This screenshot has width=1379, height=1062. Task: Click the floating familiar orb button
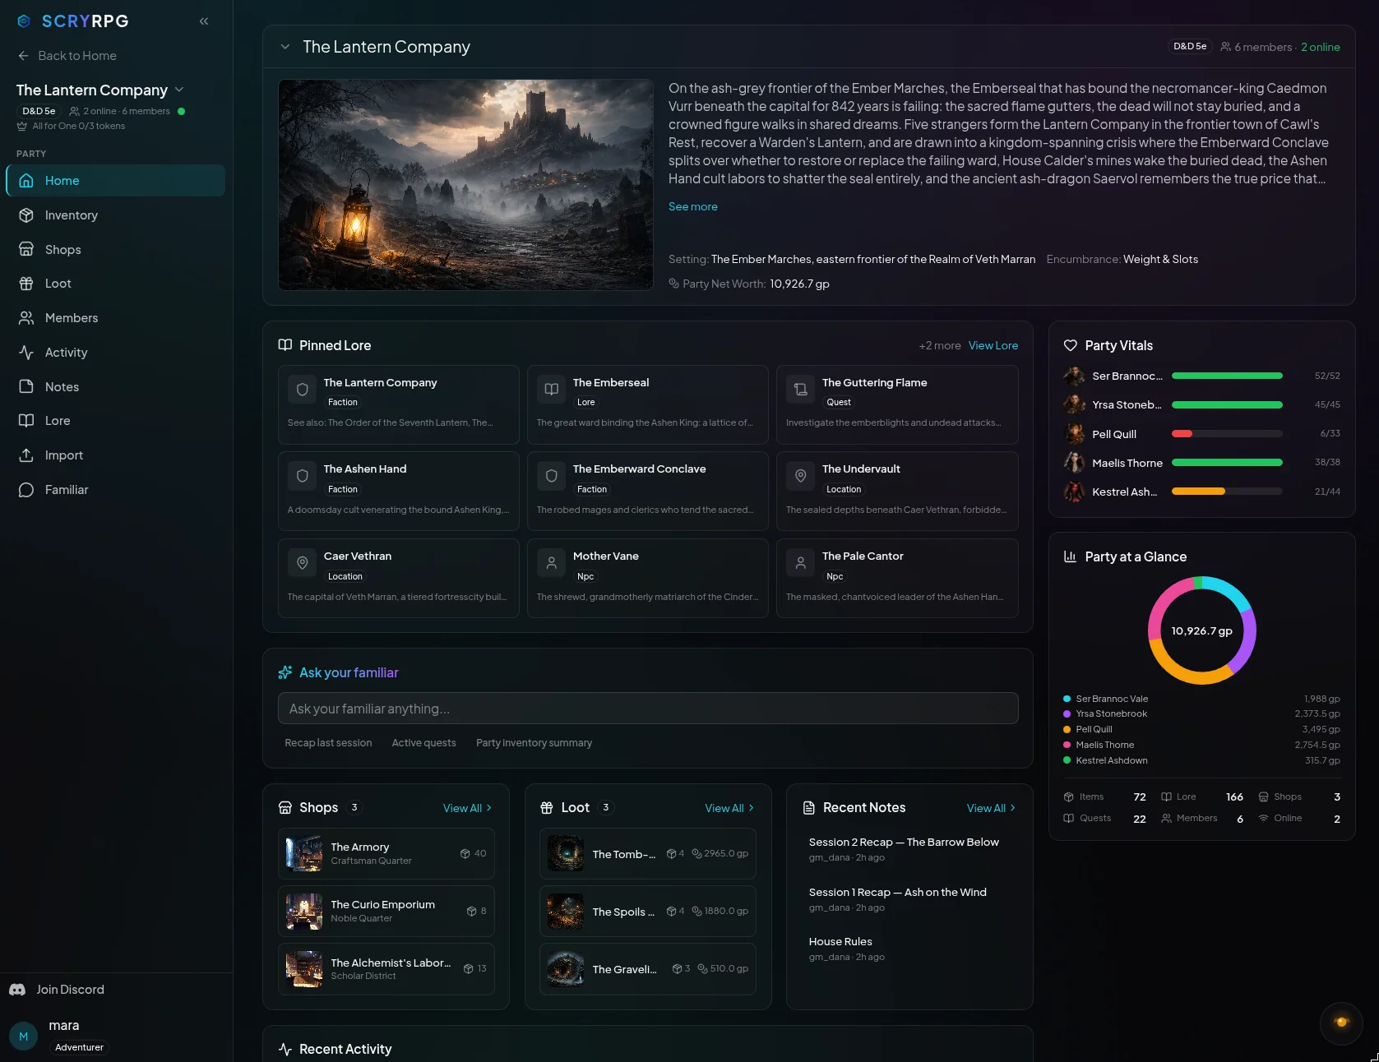1341,1023
